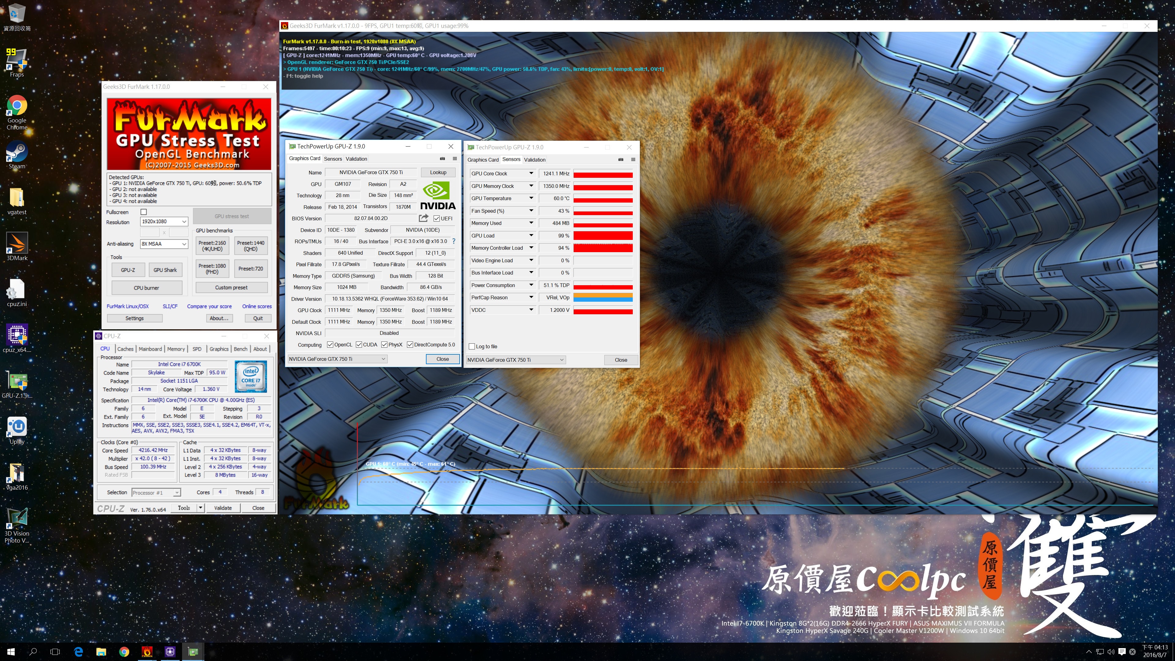The image size is (1175, 661).
Task: Click the Validate button in CPU-Z
Action: pos(222,508)
